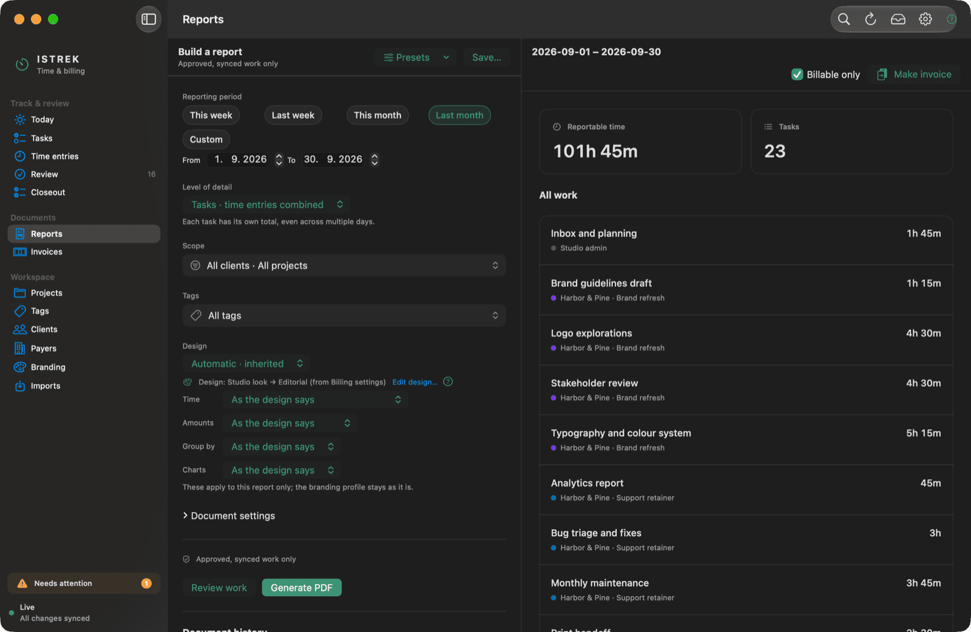The width and height of the screenshot is (971, 632).
Task: Click the Reports document icon
Action: tap(20, 234)
